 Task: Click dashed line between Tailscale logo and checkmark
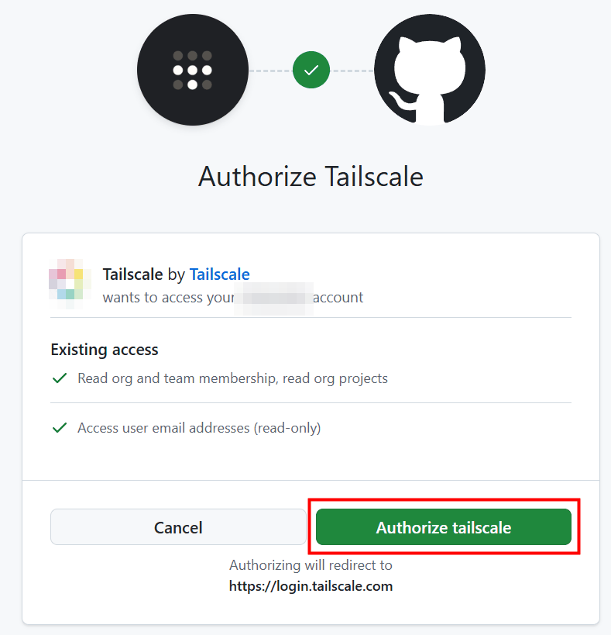point(270,71)
